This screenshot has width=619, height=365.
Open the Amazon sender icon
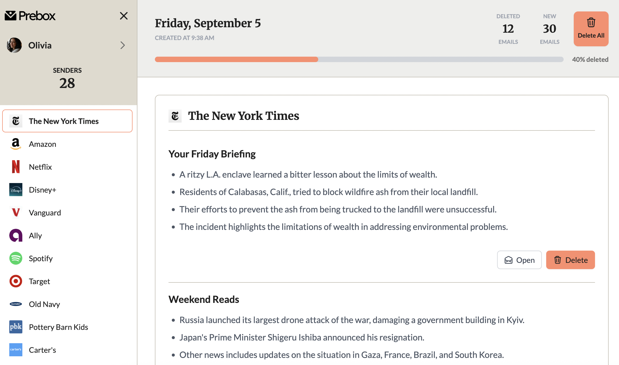[16, 144]
